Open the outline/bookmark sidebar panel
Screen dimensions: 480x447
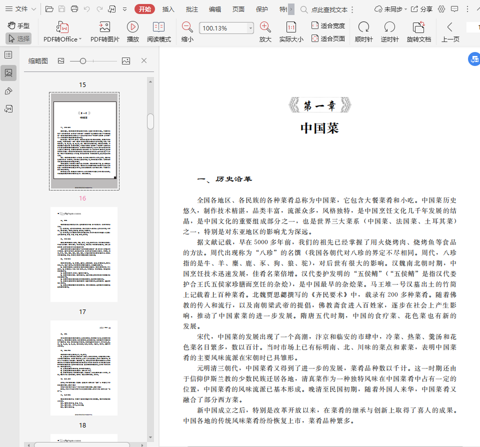[8, 55]
